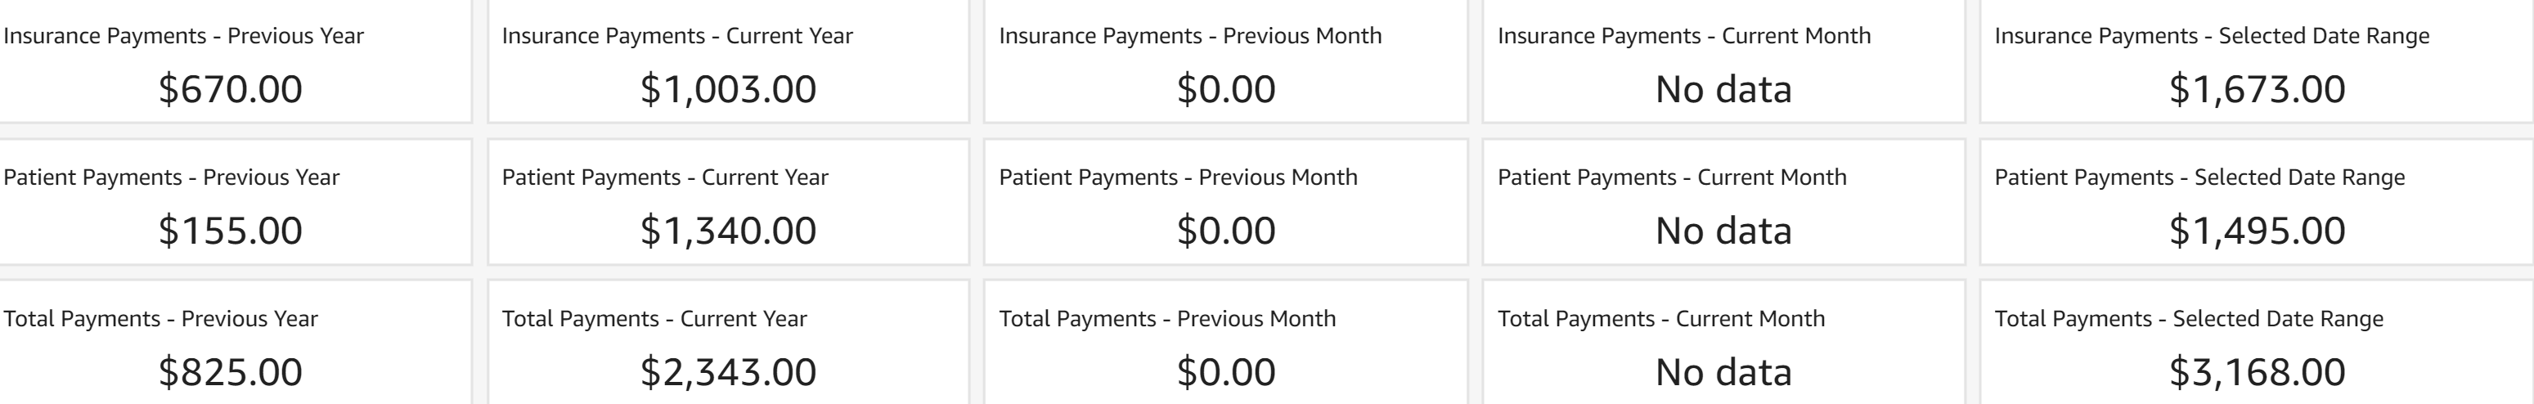
Task: Click the Total Payments - Previous Year title
Action: point(161,320)
